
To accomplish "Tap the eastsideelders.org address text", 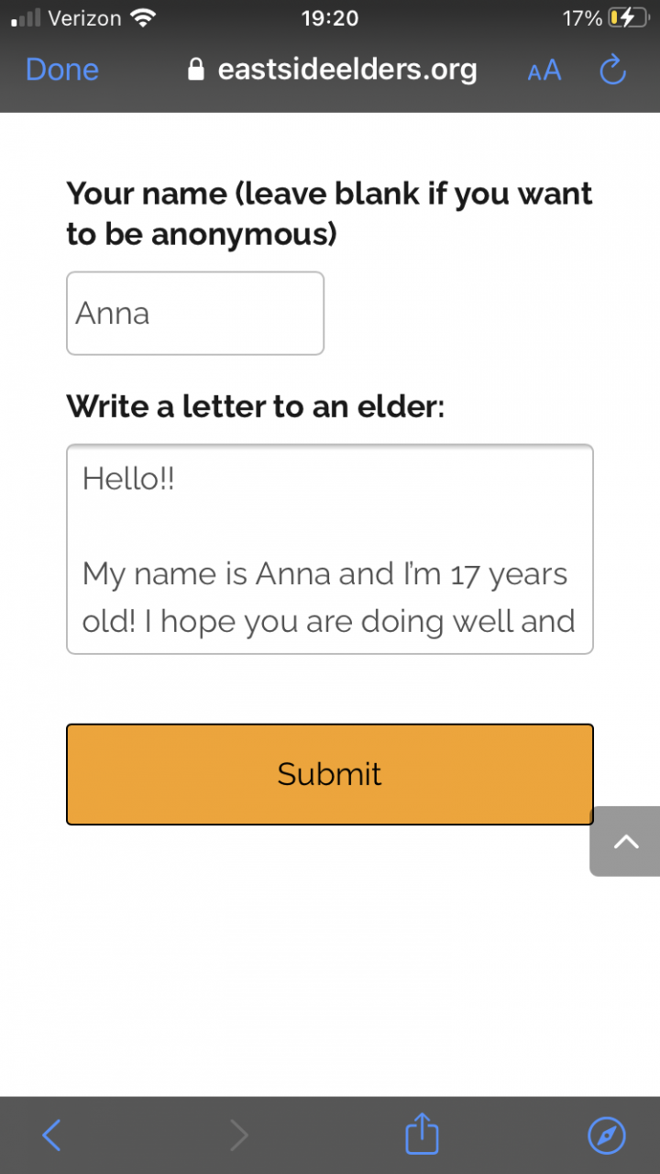I will pyautogui.click(x=346, y=70).
